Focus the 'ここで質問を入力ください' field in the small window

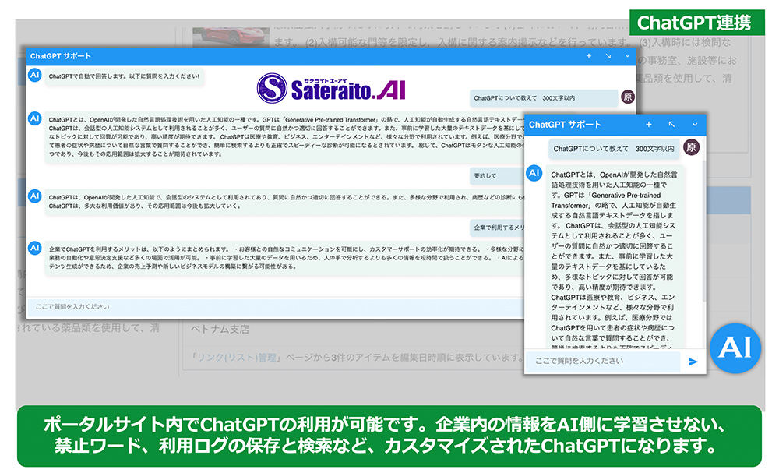[603, 362]
